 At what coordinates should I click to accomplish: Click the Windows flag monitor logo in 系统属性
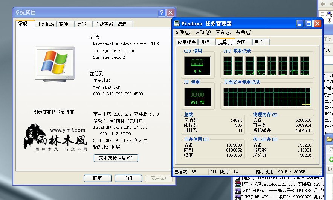(x=55, y=64)
